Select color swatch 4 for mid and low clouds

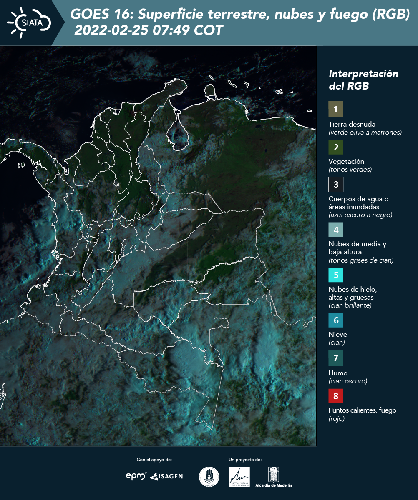tap(336, 230)
